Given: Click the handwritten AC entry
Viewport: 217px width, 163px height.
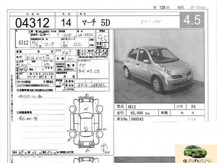Looking at the screenshot, I should point(71,59).
